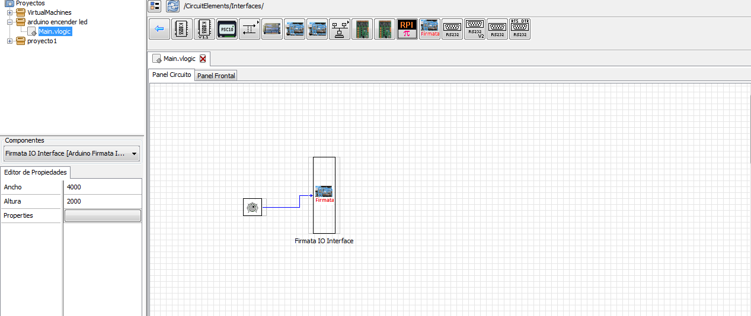Click the Altura property label
751x316 pixels.
coord(13,201)
